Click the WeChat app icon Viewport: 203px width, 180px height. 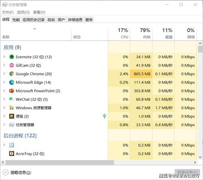point(12,99)
